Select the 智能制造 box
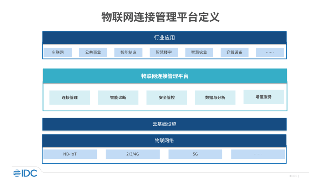321x180 pixels. (x=128, y=52)
